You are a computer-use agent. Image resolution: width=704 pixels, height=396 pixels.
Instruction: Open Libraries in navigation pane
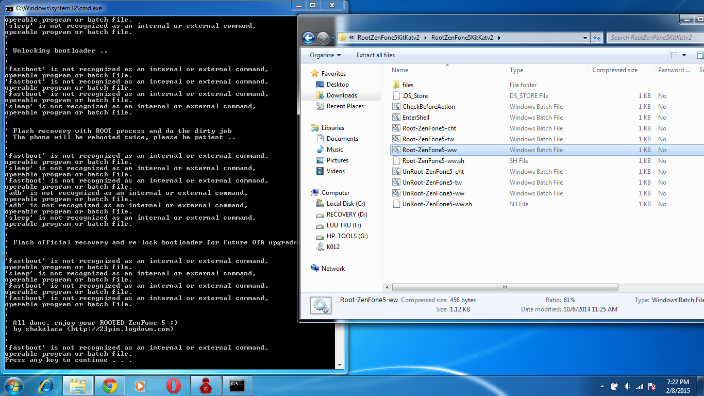pos(332,128)
